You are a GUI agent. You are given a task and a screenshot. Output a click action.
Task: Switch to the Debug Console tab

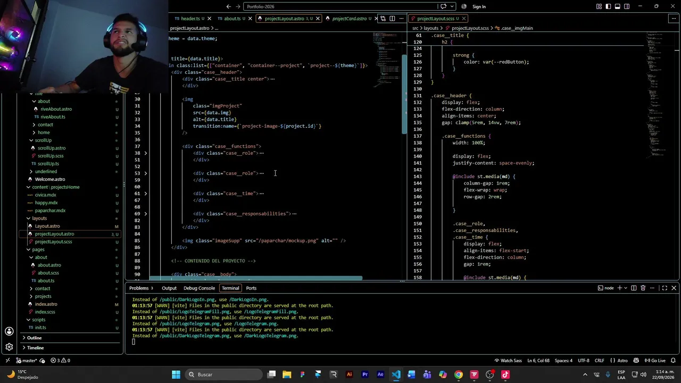[199, 288]
